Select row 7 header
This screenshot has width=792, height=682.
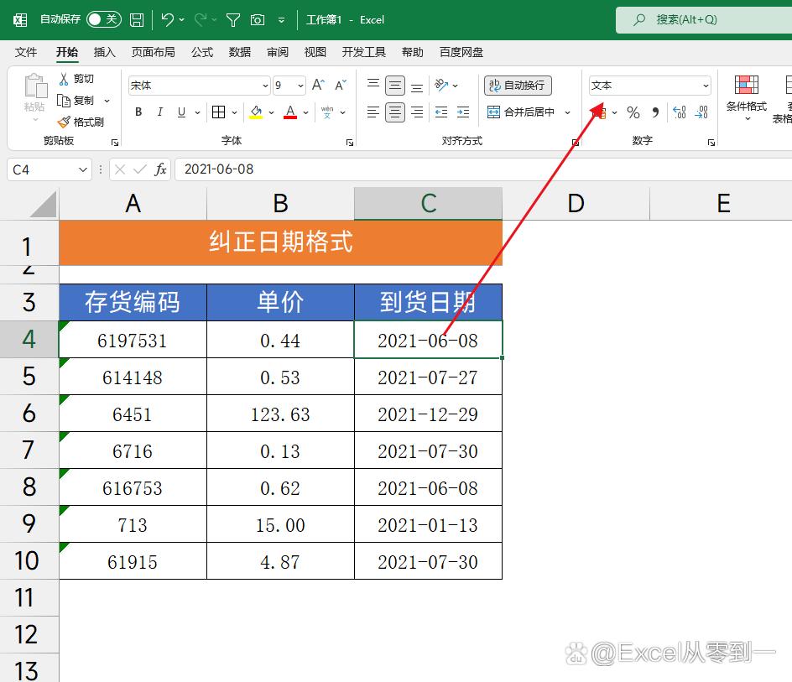(x=29, y=450)
